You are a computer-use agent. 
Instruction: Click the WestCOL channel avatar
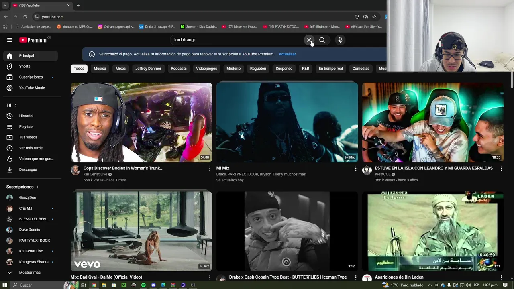point(367,170)
